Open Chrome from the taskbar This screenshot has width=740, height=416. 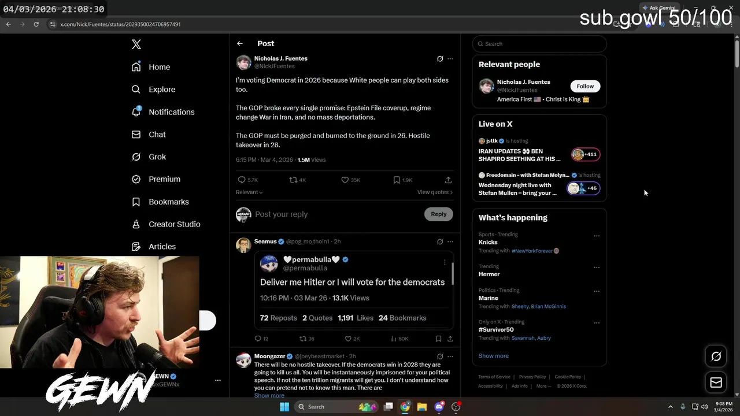point(405,407)
